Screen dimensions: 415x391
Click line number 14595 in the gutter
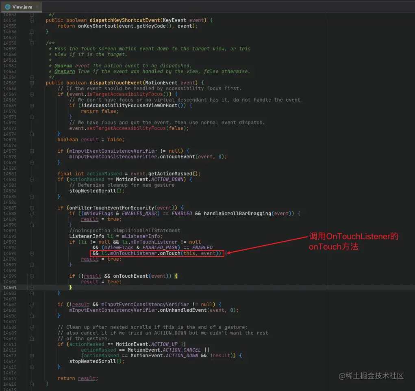[10, 253]
